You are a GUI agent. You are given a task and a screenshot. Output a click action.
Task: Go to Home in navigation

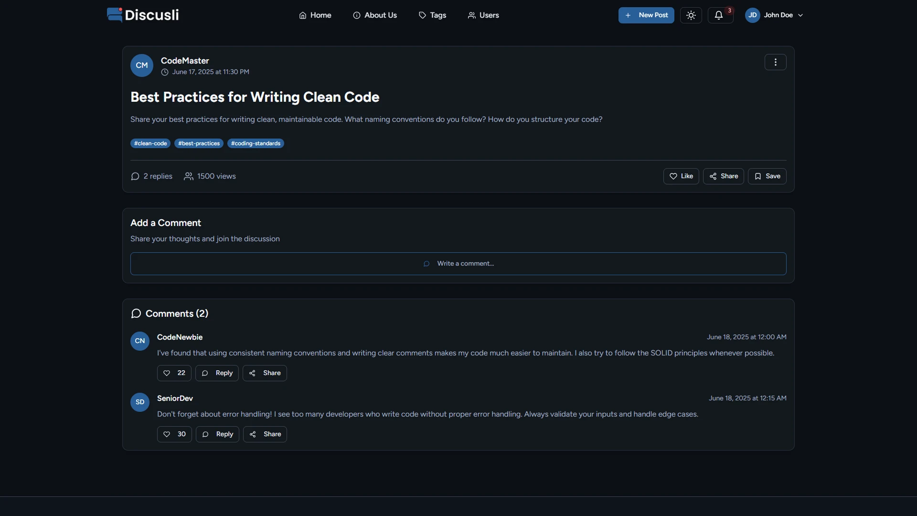315,15
